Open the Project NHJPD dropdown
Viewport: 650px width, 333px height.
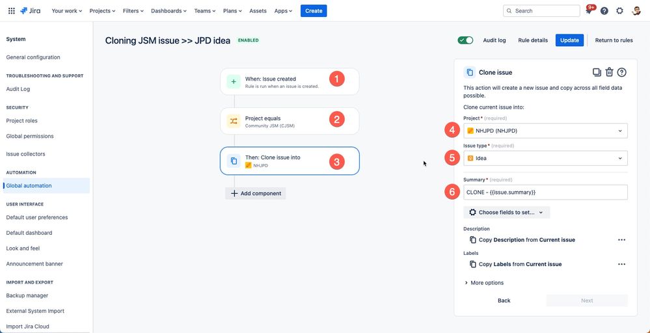(545, 131)
